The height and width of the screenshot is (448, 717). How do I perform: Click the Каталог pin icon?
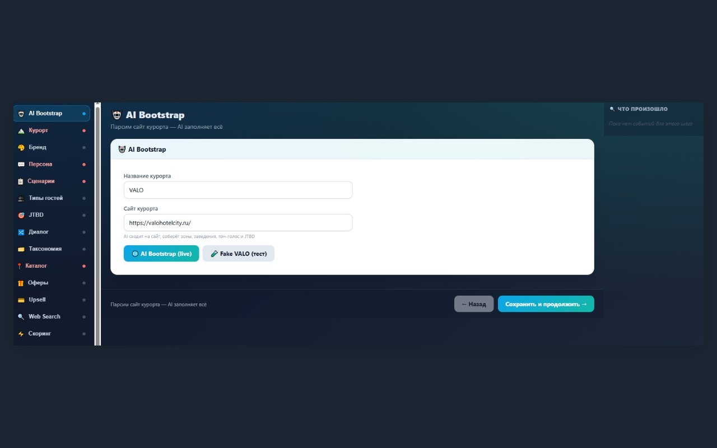click(20, 266)
